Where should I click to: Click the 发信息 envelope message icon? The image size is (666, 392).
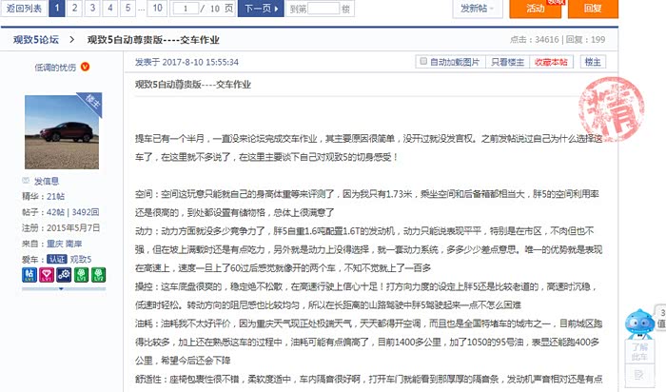(26, 180)
